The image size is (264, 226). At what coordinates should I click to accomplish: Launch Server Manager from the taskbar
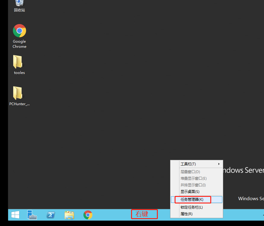pyautogui.click(x=32, y=215)
